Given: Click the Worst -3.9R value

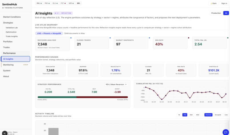Looking at the screenshot, I should [117, 92].
